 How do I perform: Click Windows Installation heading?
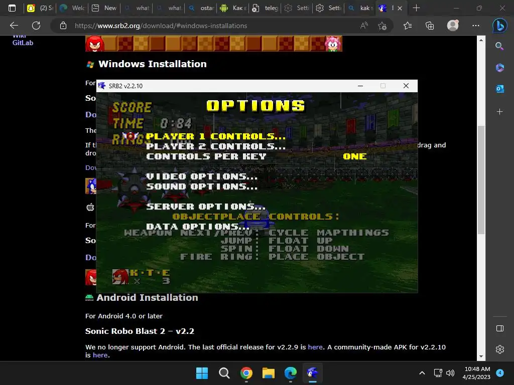153,64
